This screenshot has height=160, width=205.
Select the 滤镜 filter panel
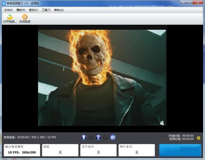click(x=60, y=150)
